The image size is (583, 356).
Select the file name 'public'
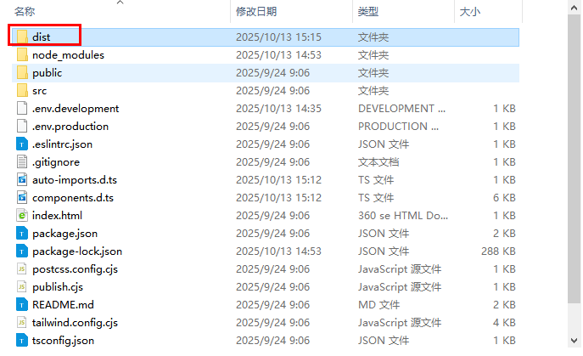point(47,72)
